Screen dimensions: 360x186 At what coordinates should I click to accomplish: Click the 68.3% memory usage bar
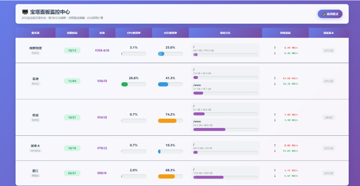170,176
